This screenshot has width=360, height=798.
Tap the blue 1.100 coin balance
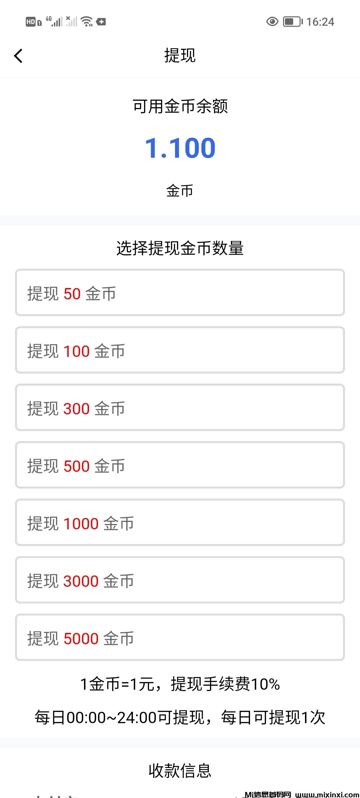(x=180, y=148)
